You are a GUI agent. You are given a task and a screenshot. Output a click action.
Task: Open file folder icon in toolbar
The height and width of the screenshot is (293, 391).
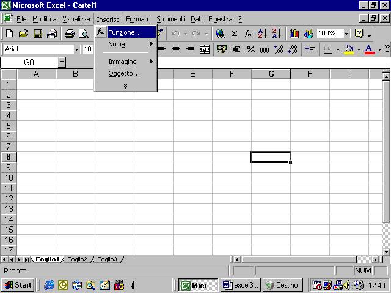pyautogui.click(x=24, y=34)
